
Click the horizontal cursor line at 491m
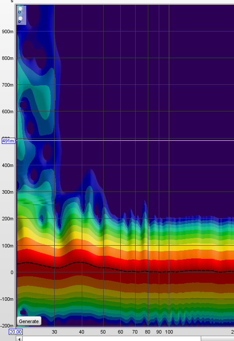coord(125,140)
